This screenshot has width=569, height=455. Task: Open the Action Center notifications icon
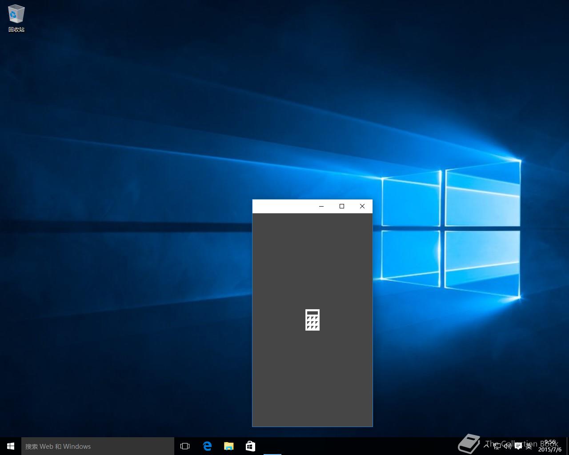coord(518,446)
